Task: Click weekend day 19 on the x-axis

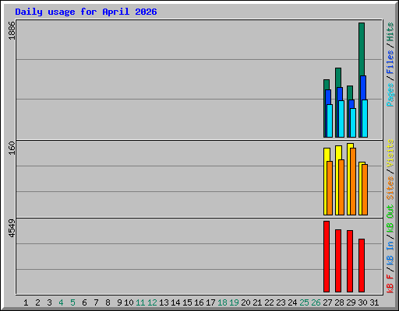Action: (234, 302)
